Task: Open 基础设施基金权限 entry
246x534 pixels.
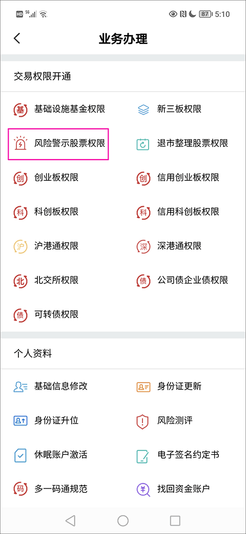Action: point(59,109)
